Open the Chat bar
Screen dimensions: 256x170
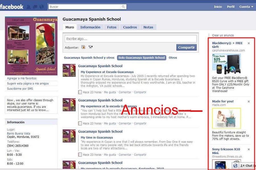247,166
